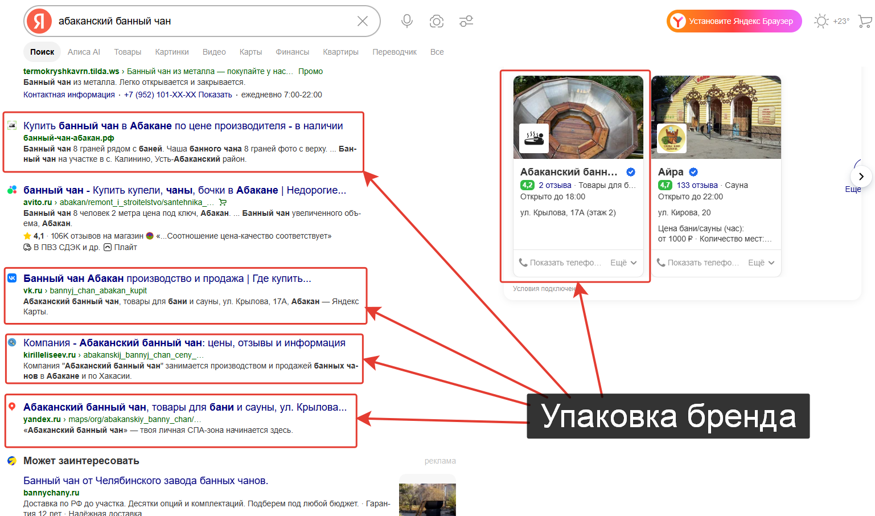Show phone for Абаканский банный чан card

[560, 263]
